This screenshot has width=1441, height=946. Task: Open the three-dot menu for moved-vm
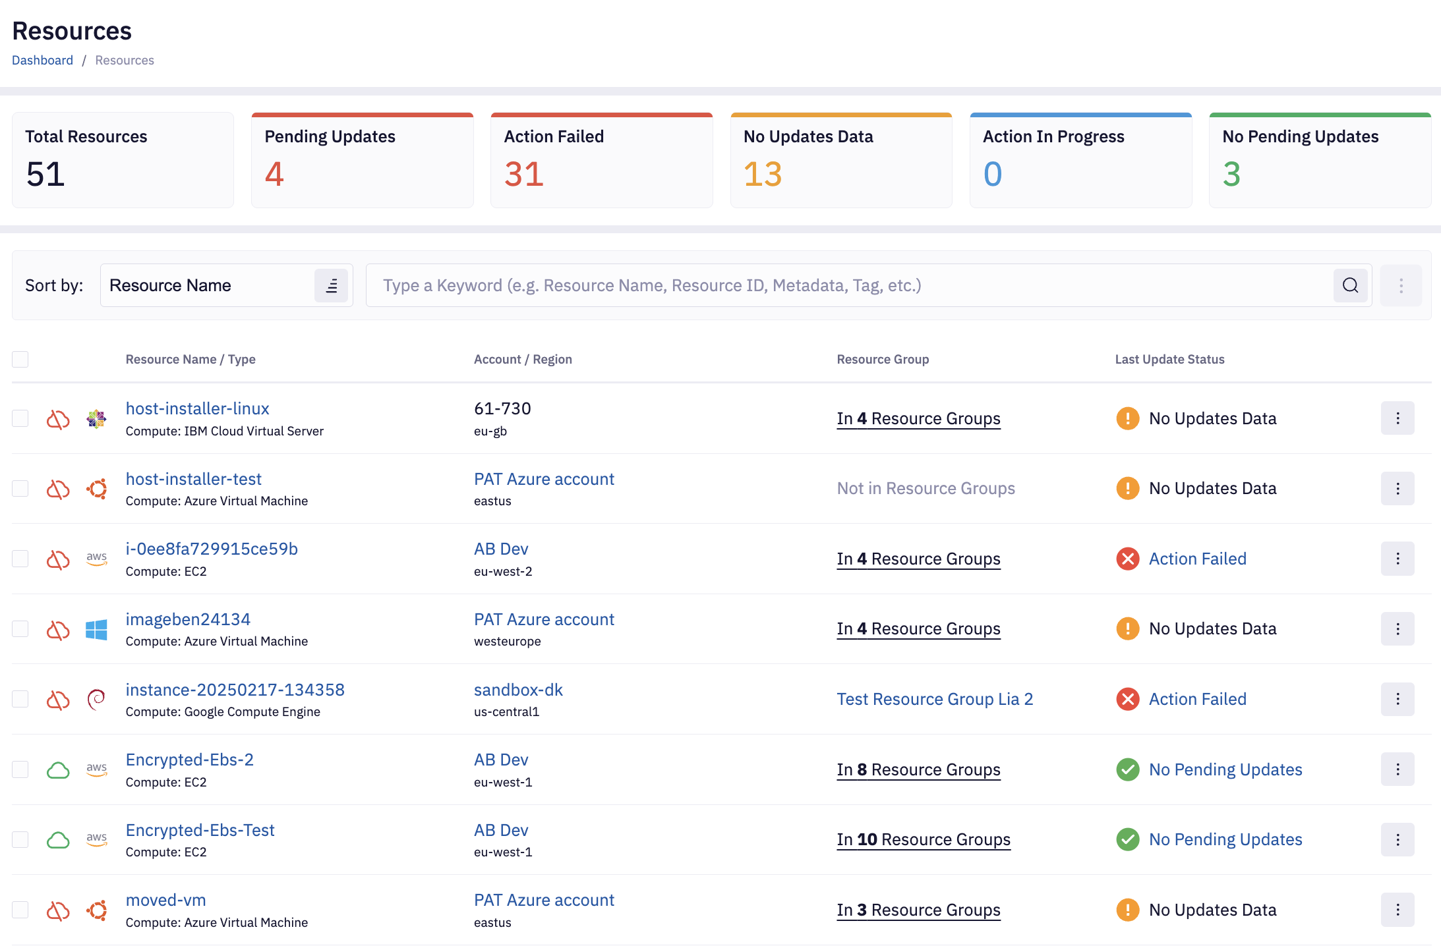(1397, 910)
